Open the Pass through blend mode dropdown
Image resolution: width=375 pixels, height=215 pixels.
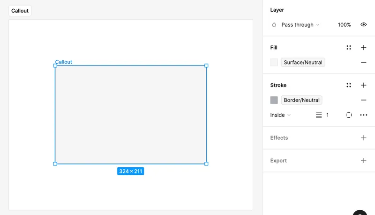pyautogui.click(x=300, y=25)
